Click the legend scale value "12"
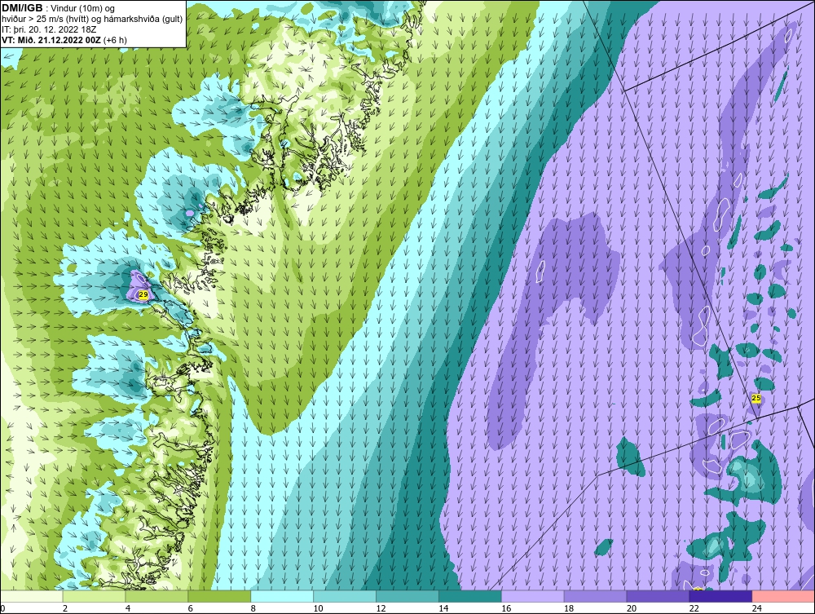This screenshot has width=815, height=614. click(x=381, y=608)
